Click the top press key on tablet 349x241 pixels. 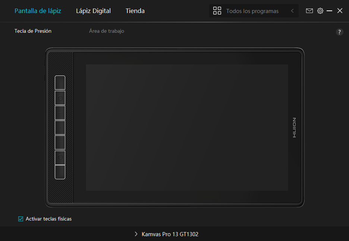60,83
